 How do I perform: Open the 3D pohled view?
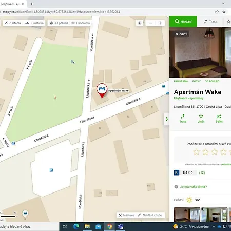click(59, 23)
